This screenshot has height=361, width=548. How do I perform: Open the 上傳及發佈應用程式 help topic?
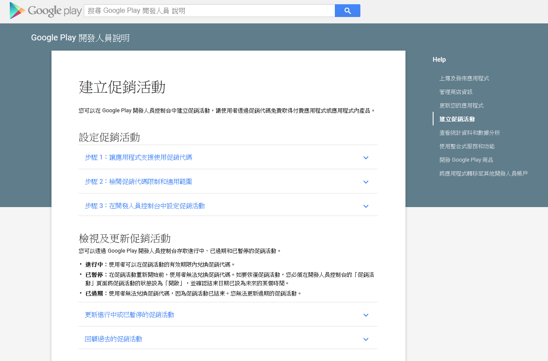(x=464, y=78)
